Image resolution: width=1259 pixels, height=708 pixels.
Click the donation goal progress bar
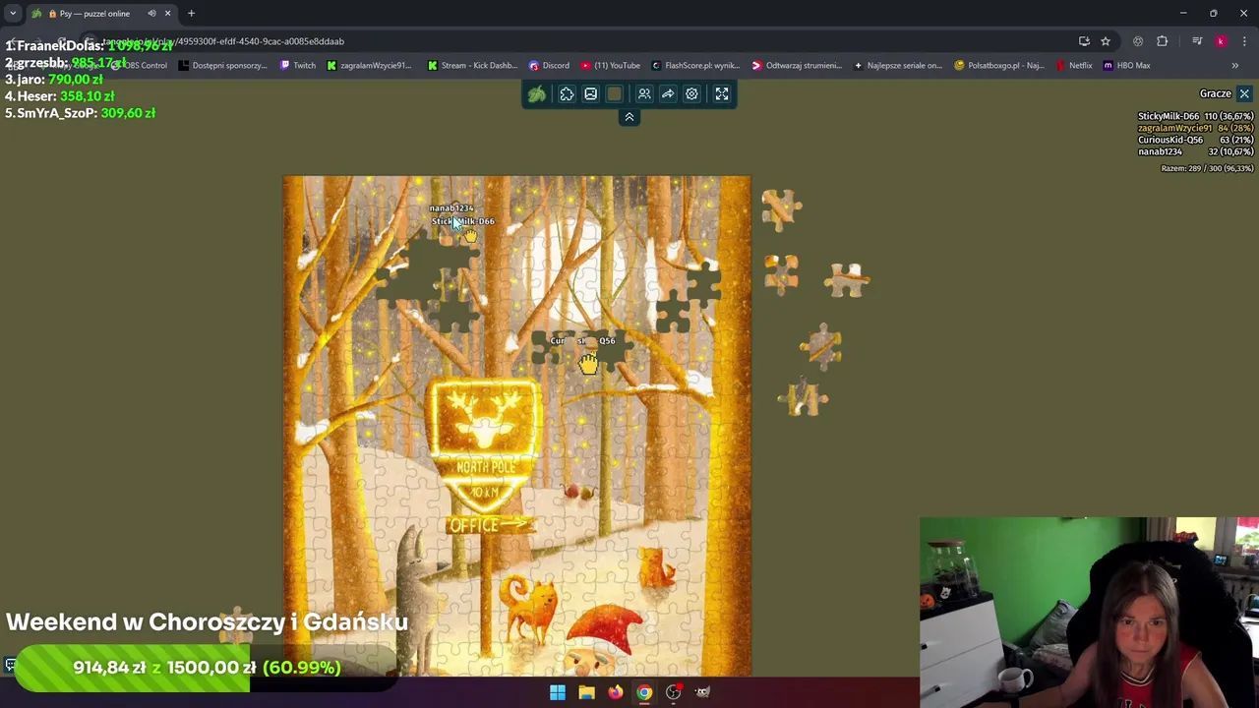[207, 668]
